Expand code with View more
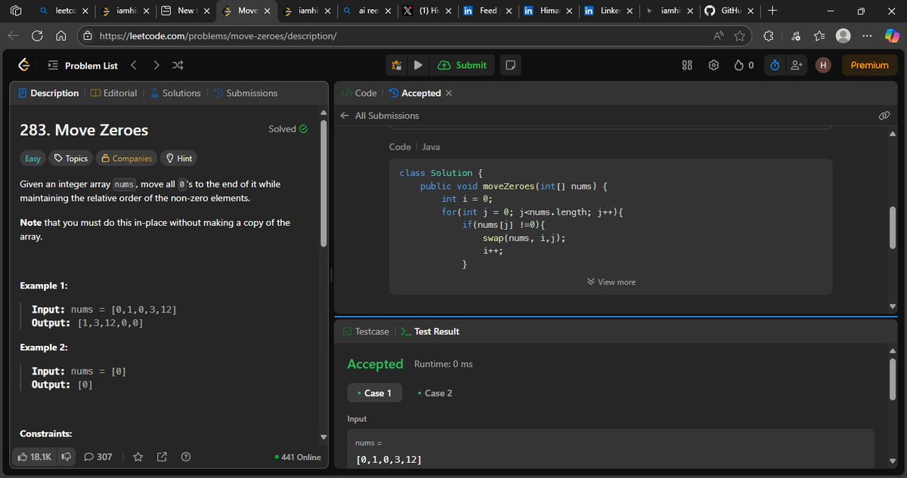This screenshot has width=907, height=478. click(x=611, y=282)
